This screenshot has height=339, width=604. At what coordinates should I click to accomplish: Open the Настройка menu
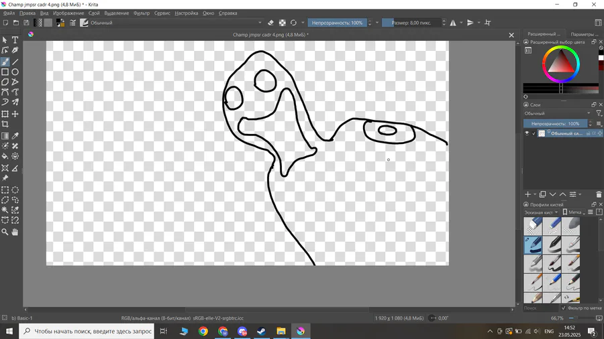pyautogui.click(x=186, y=13)
